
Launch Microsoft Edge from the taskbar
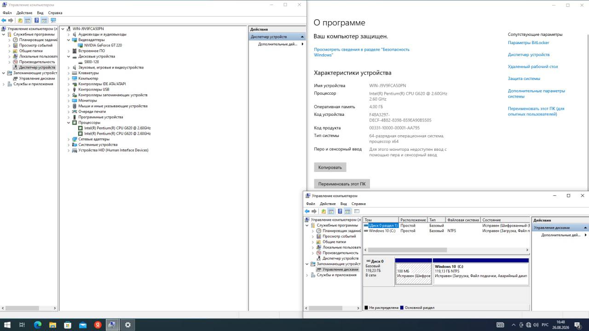pos(38,325)
